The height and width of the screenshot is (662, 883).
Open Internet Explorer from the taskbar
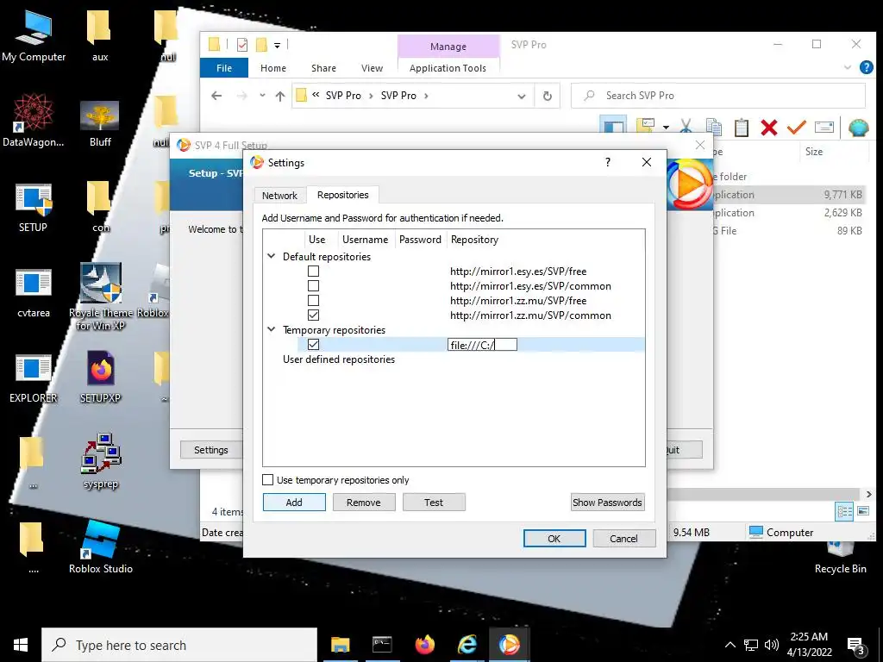[467, 645]
